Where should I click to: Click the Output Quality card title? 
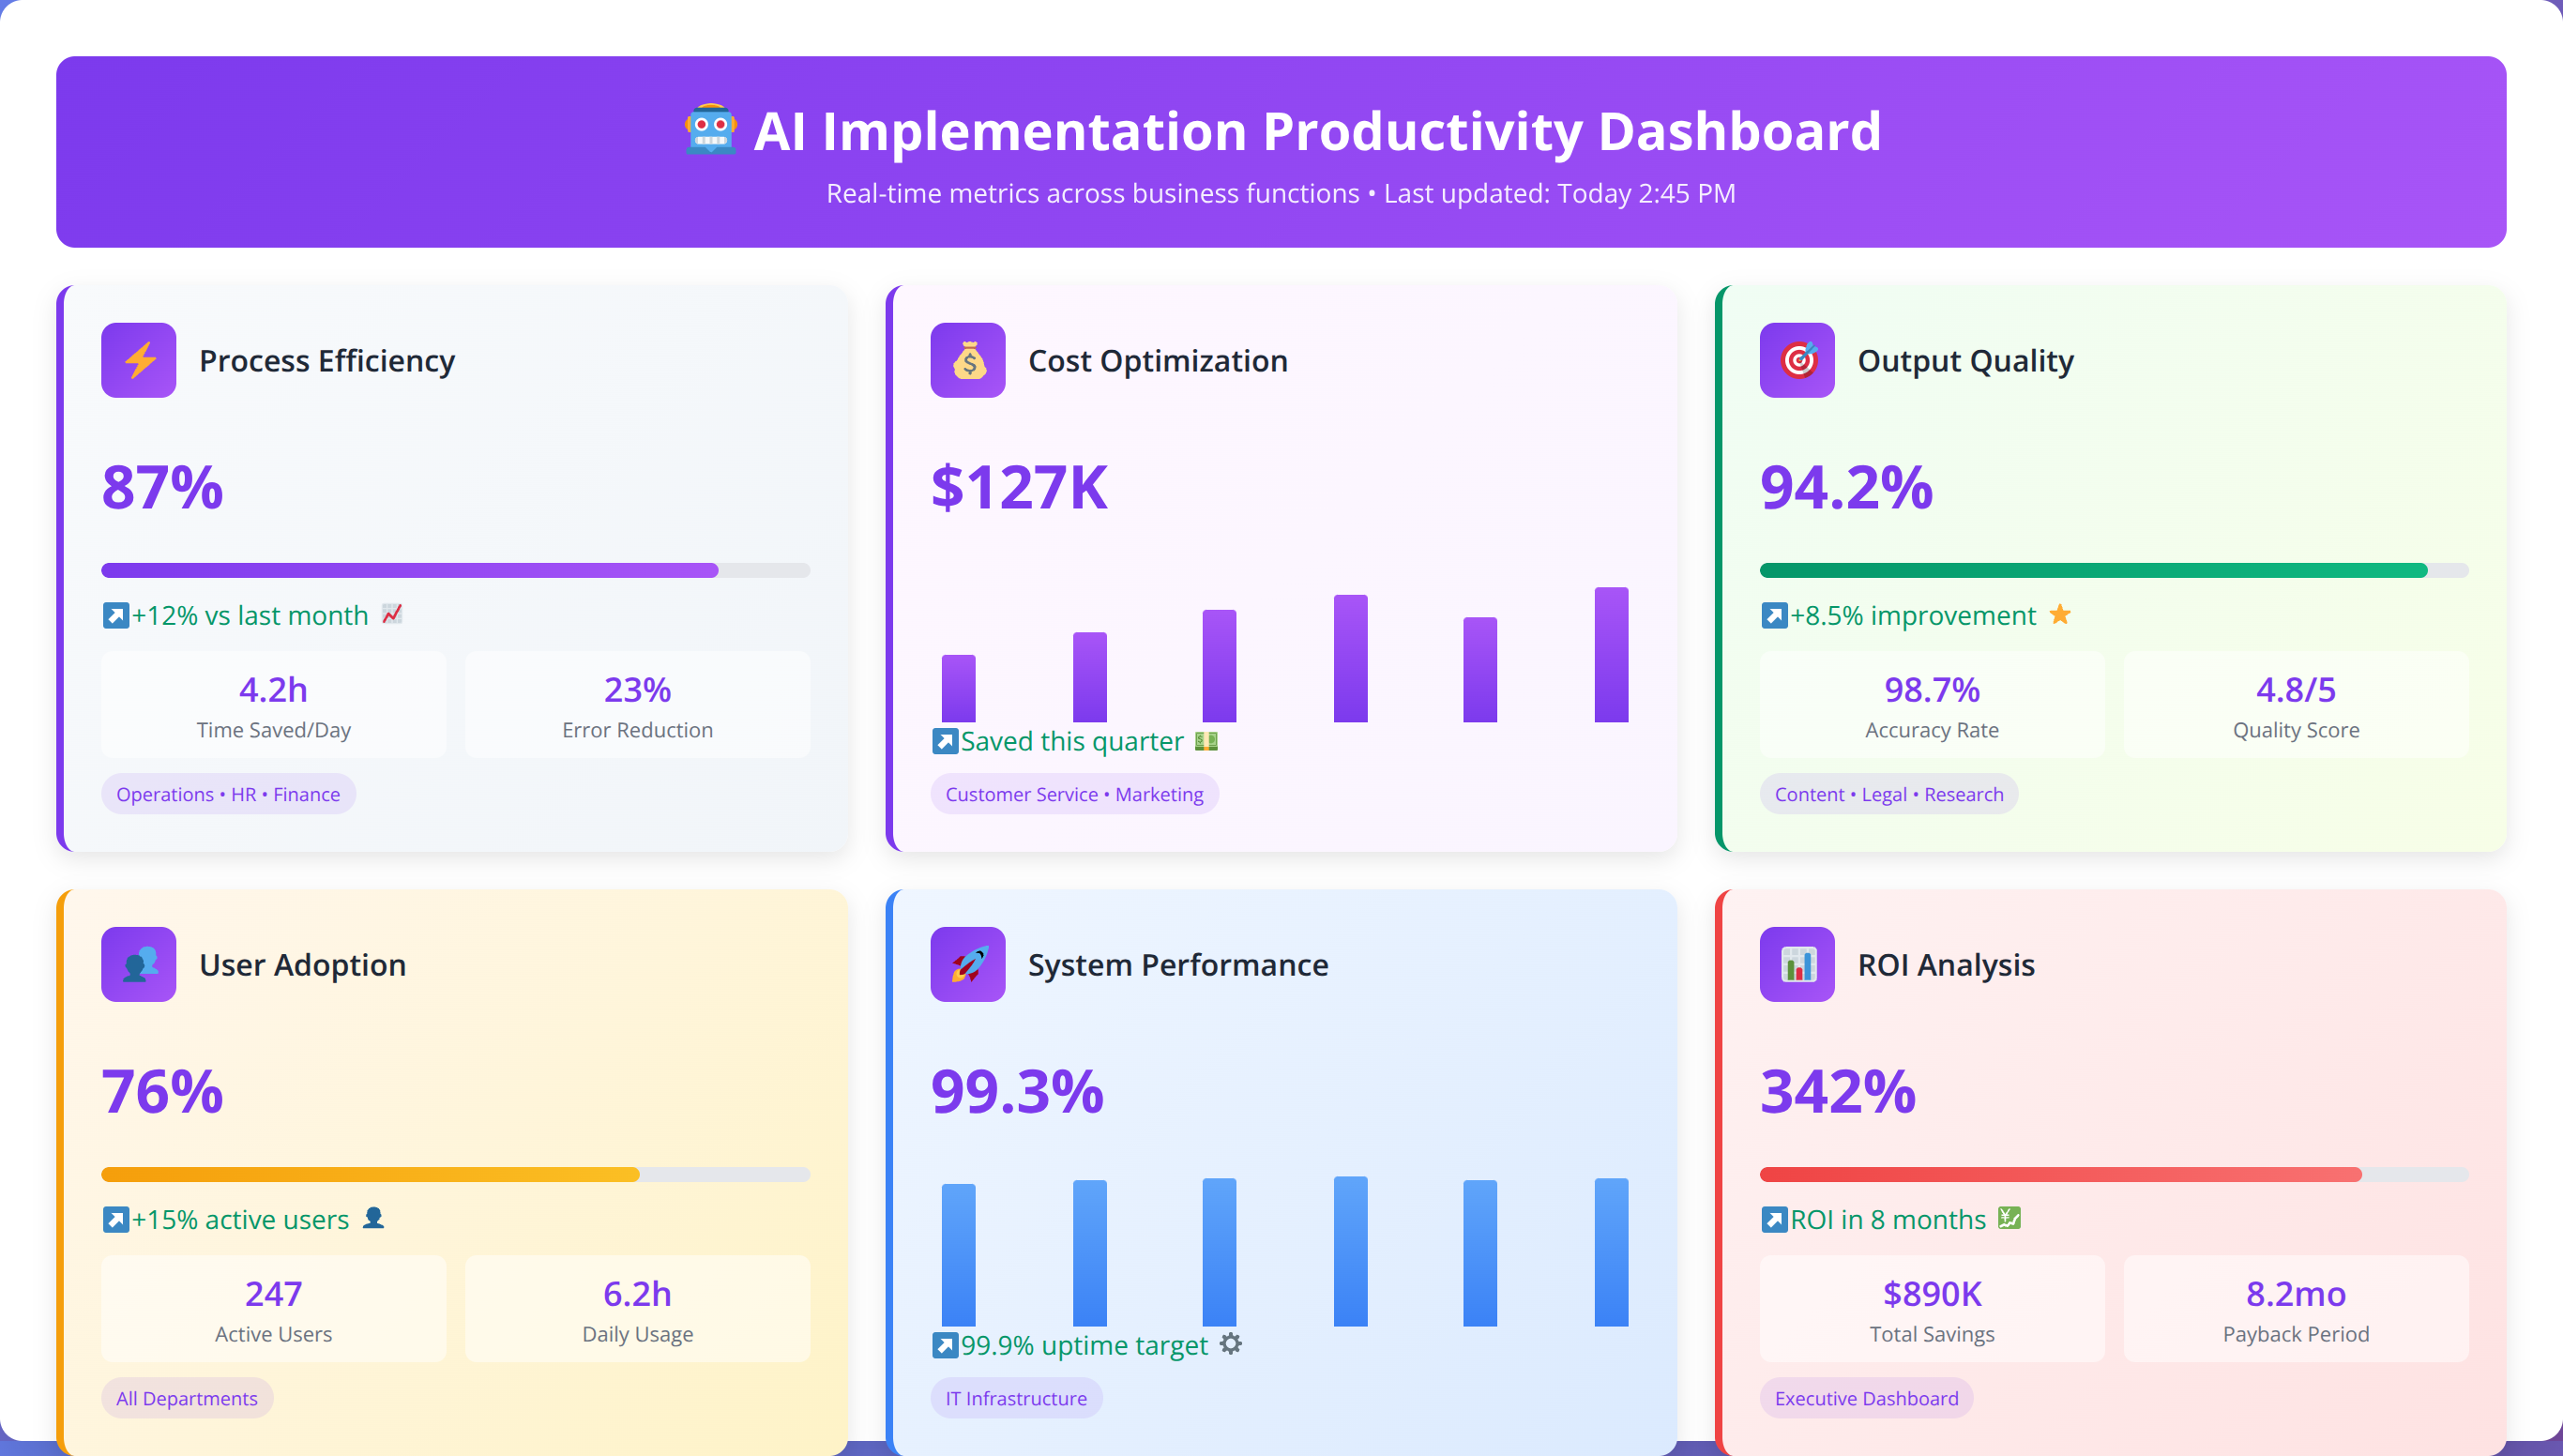[1965, 361]
